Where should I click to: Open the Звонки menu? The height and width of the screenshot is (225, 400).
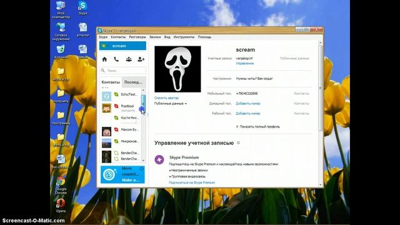[x=155, y=37]
